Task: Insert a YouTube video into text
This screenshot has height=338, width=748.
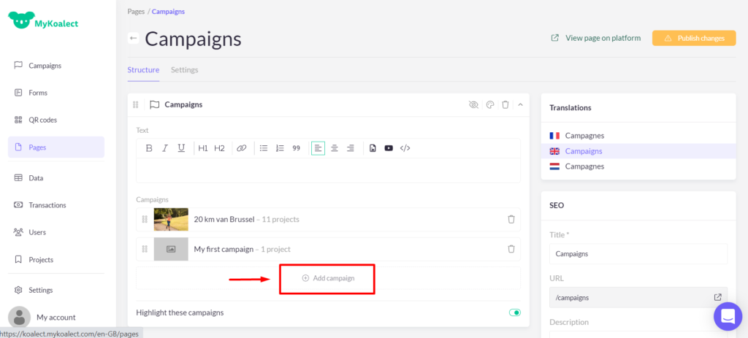Action: click(389, 148)
